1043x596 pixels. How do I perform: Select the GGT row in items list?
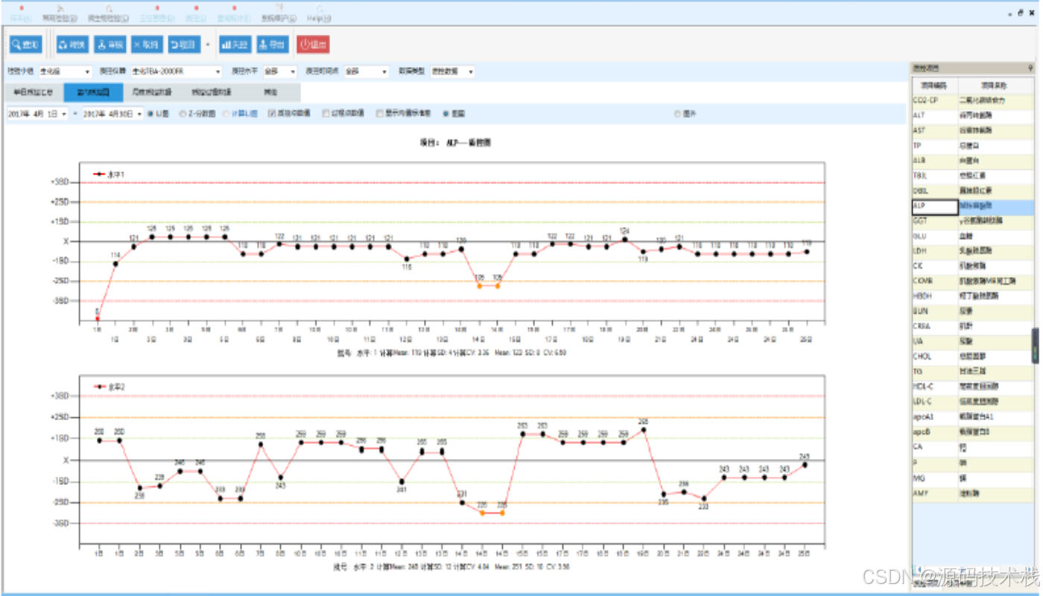pyautogui.click(x=973, y=221)
